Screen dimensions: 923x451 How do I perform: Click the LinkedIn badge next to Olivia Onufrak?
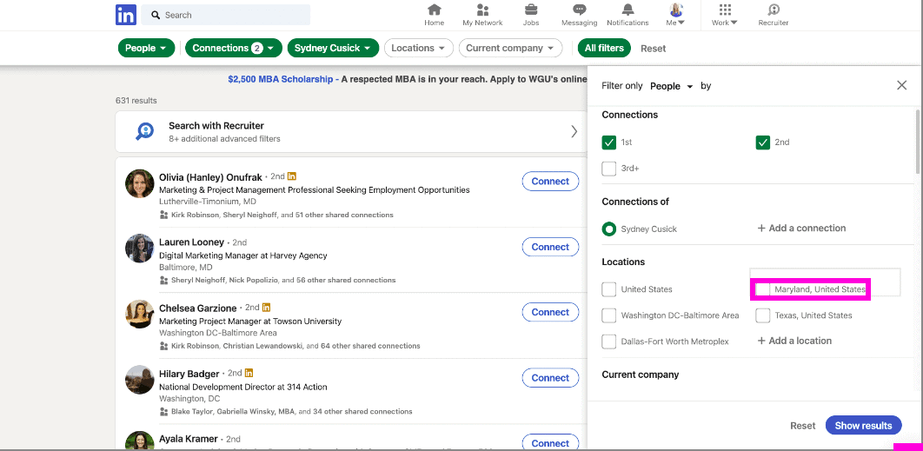pos(291,176)
